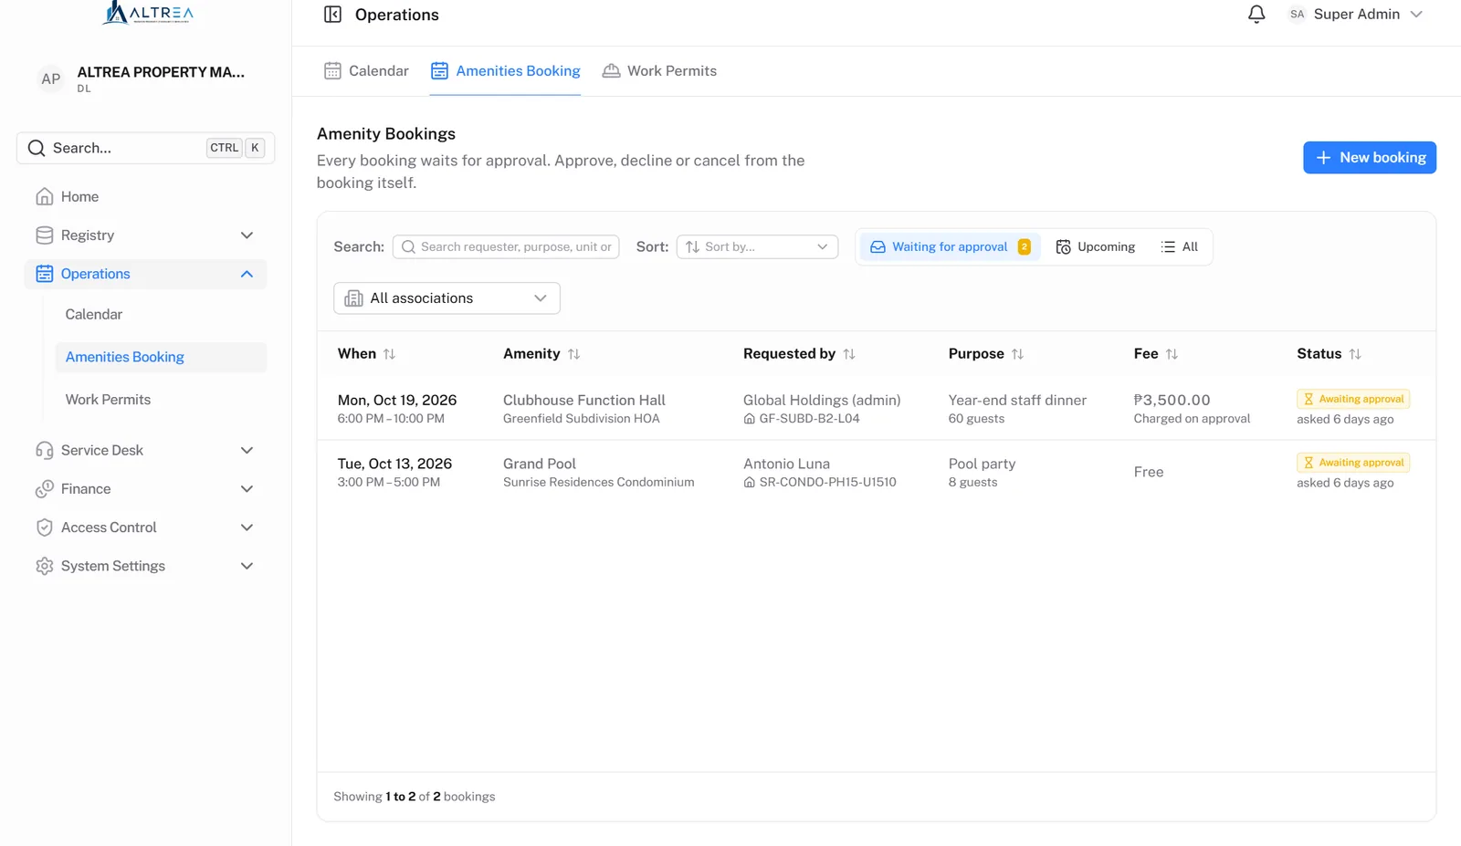Switch to the Work Permits tab

659,71
